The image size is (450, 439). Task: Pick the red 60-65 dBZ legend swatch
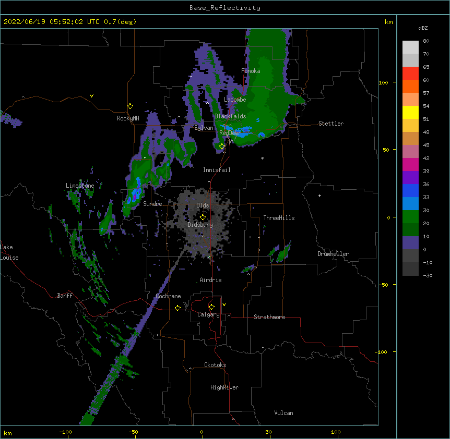pos(410,74)
